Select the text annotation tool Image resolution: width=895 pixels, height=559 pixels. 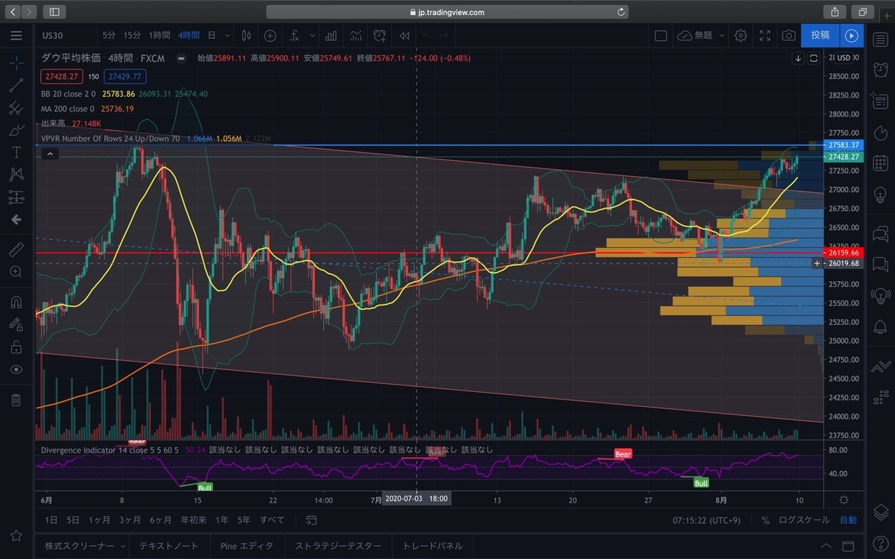coord(16,153)
